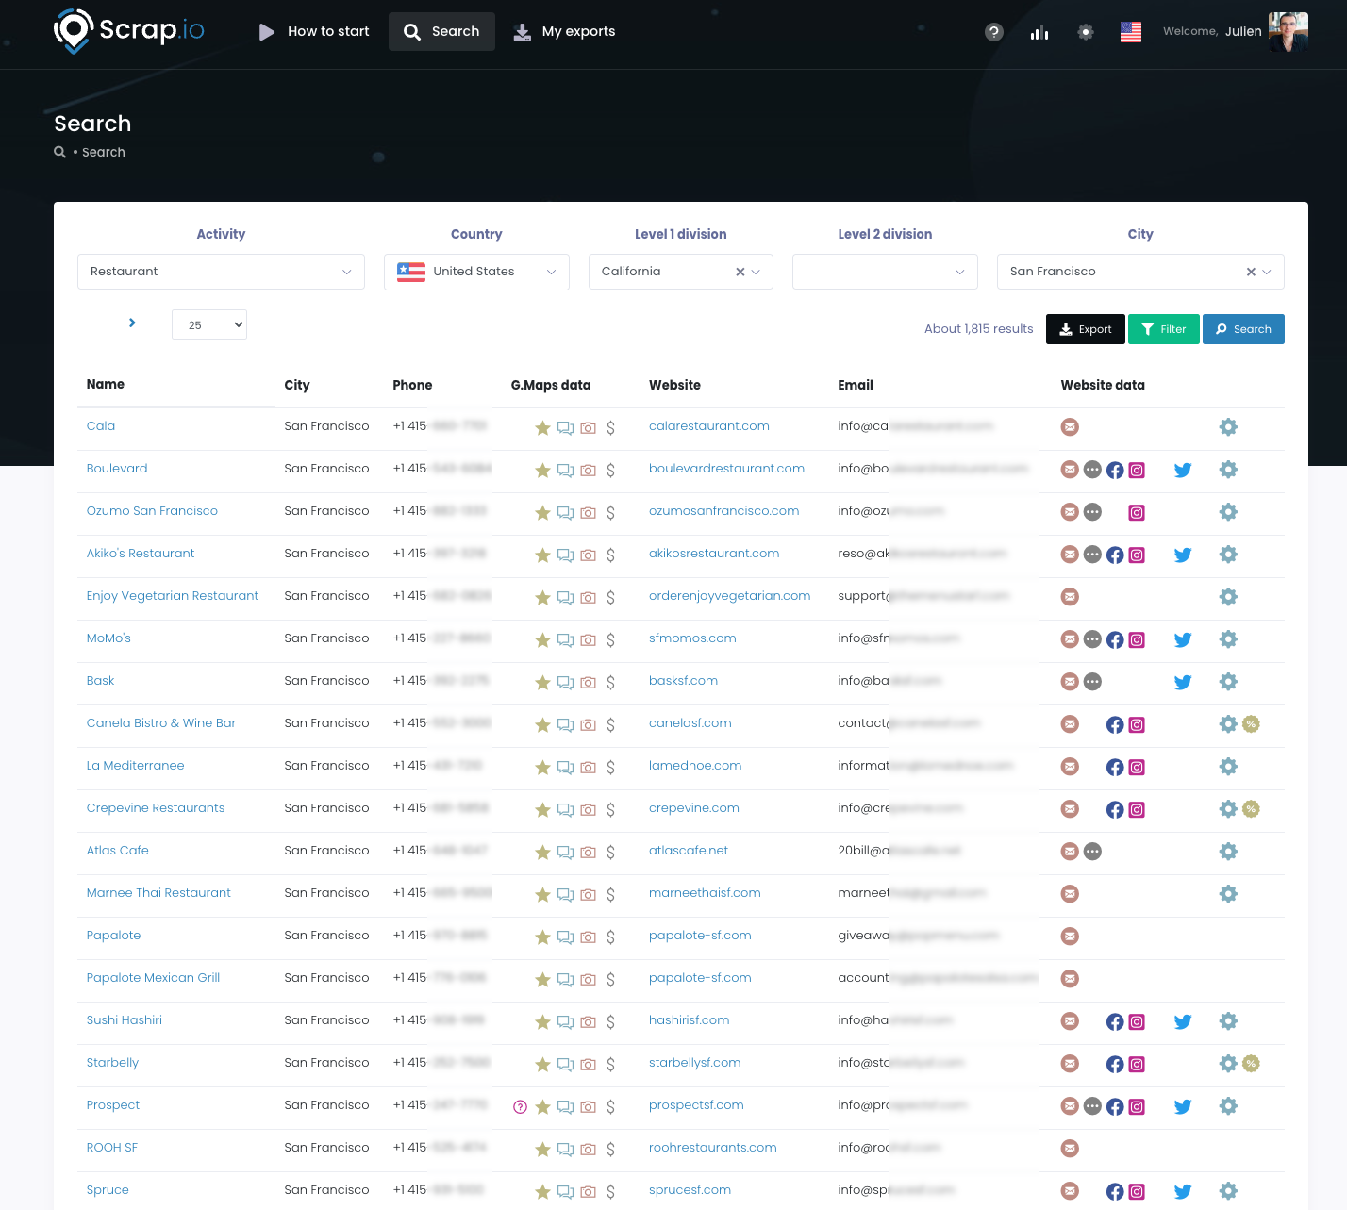Change language via the US flag icon
Image resolution: width=1347 pixels, height=1210 pixels.
click(x=1131, y=32)
